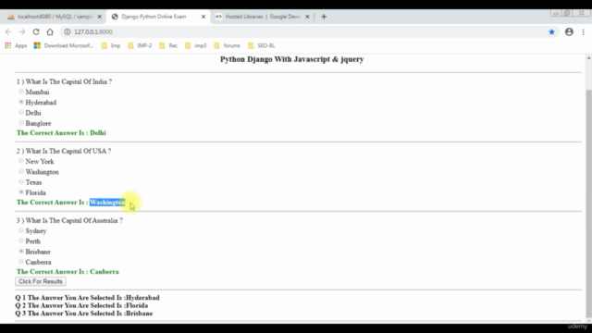592x333 pixels.
Task: Select Hyderabad radio option
Action: 21,102
